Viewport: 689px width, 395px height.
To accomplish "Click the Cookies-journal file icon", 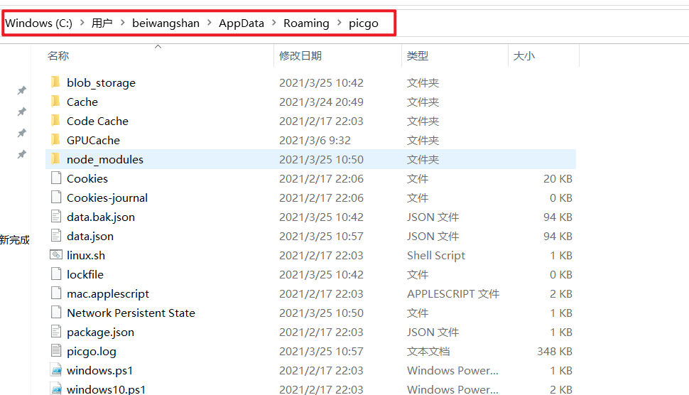I will (x=56, y=197).
